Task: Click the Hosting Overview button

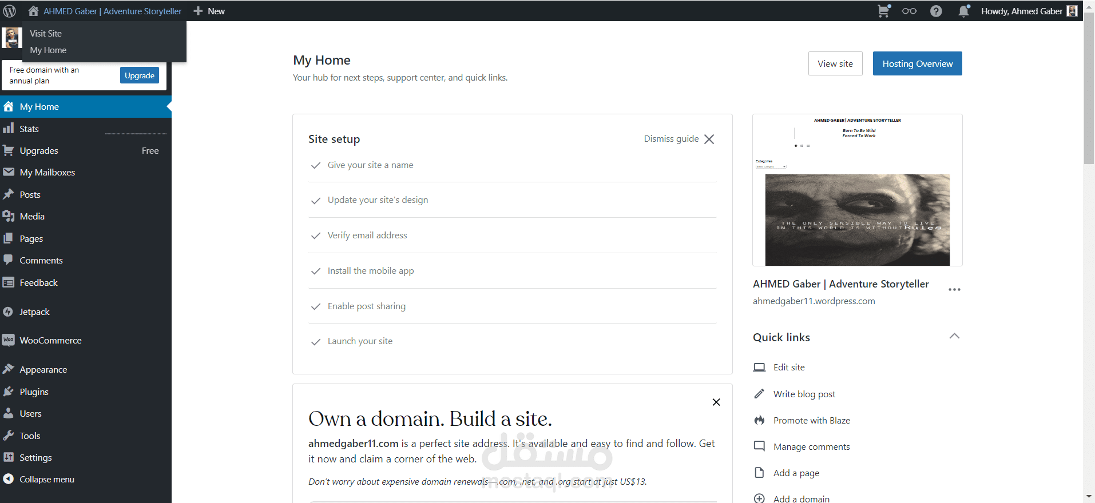Action: tap(918, 63)
